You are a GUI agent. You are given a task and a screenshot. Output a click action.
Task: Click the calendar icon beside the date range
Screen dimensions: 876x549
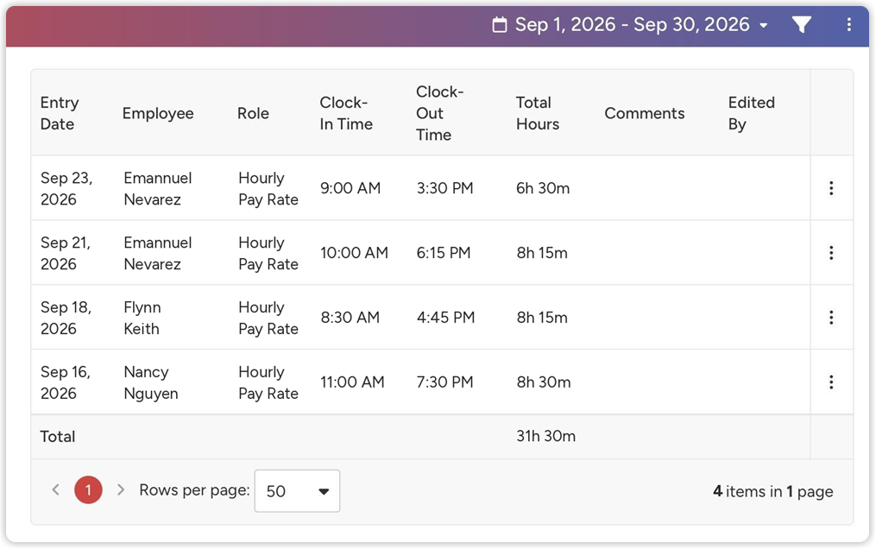(x=500, y=24)
